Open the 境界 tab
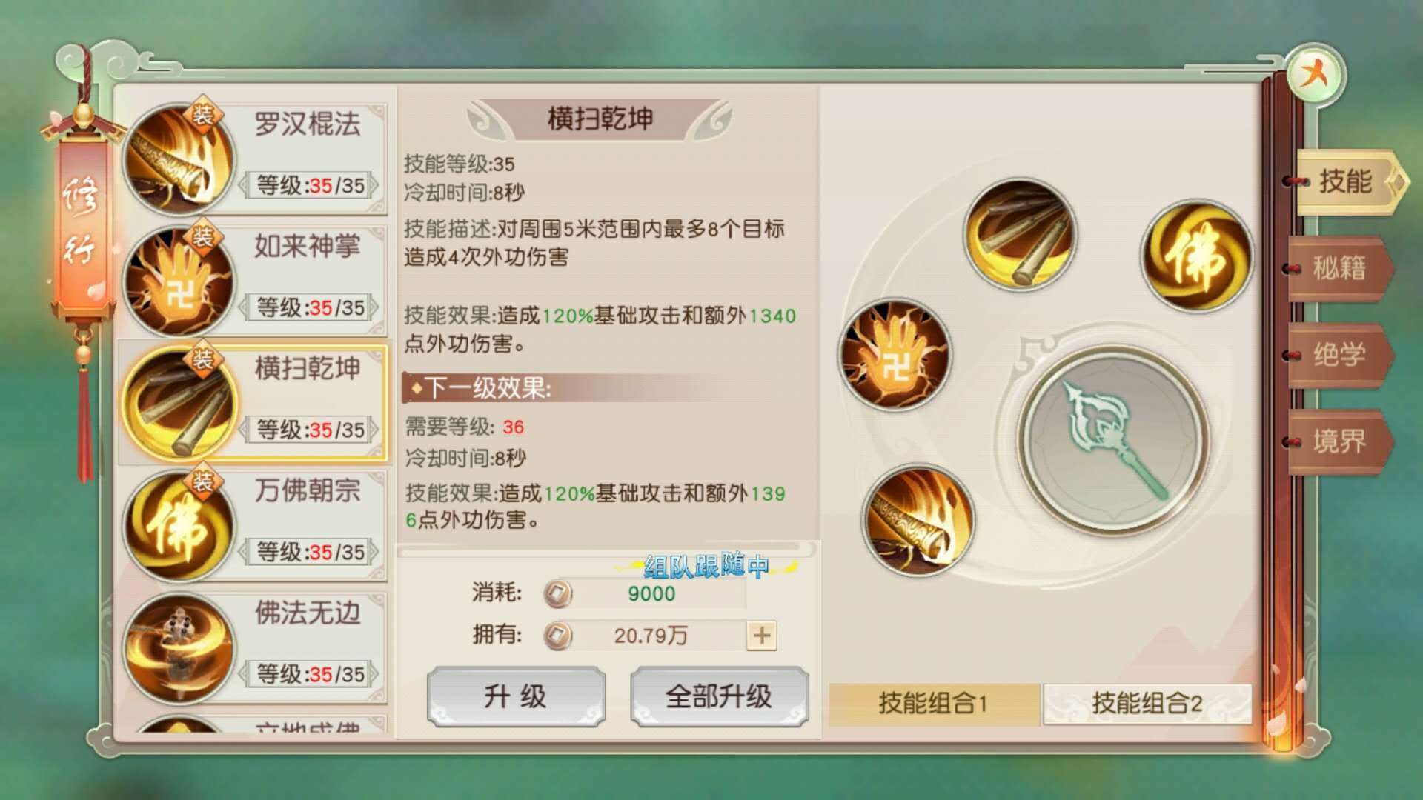Viewport: 1423px width, 800px height. pyautogui.click(x=1340, y=441)
